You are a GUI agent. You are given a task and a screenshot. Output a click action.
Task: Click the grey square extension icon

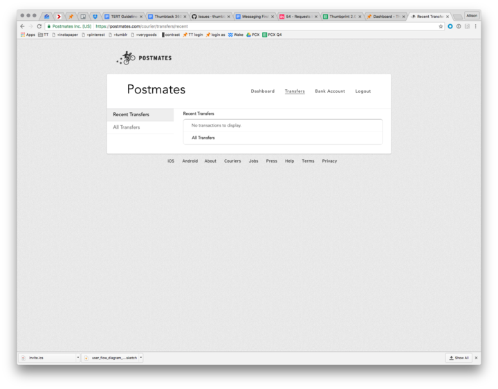(x=467, y=26)
